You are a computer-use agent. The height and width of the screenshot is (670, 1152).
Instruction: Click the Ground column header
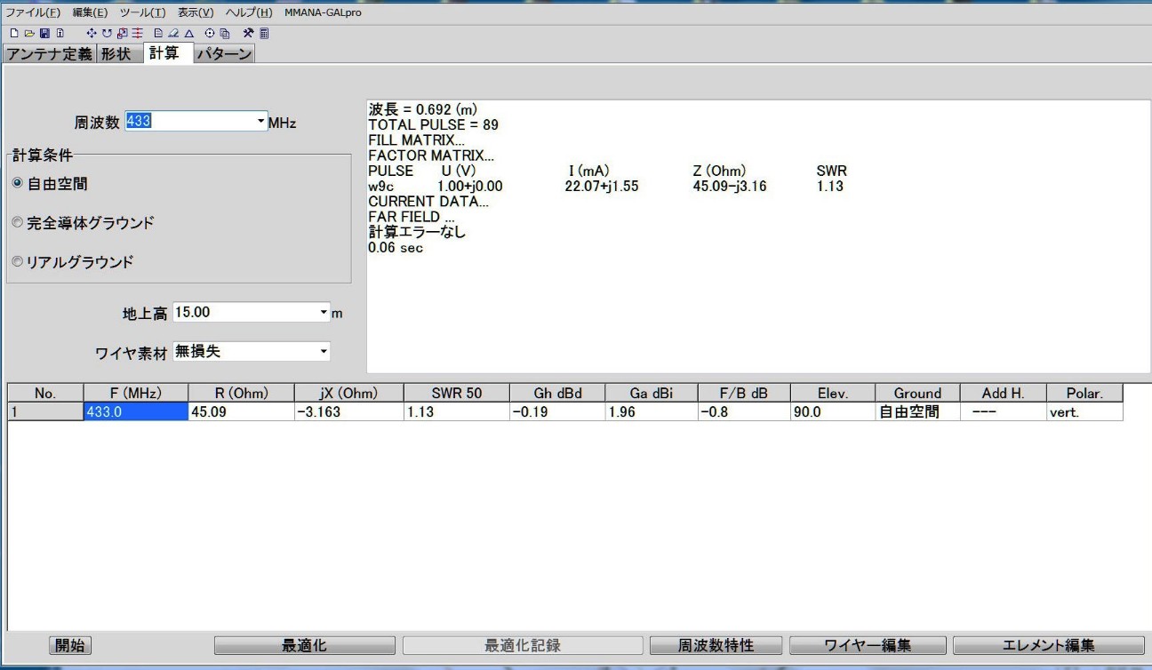[918, 393]
